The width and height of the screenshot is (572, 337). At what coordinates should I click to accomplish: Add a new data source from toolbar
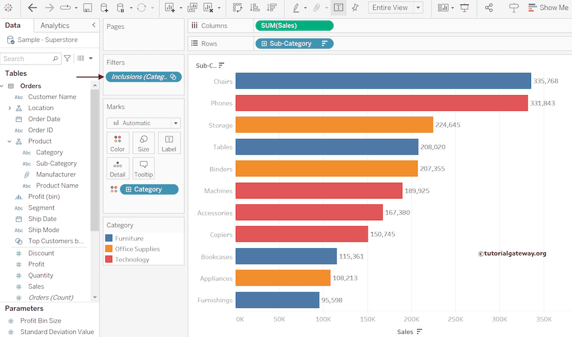click(x=104, y=8)
